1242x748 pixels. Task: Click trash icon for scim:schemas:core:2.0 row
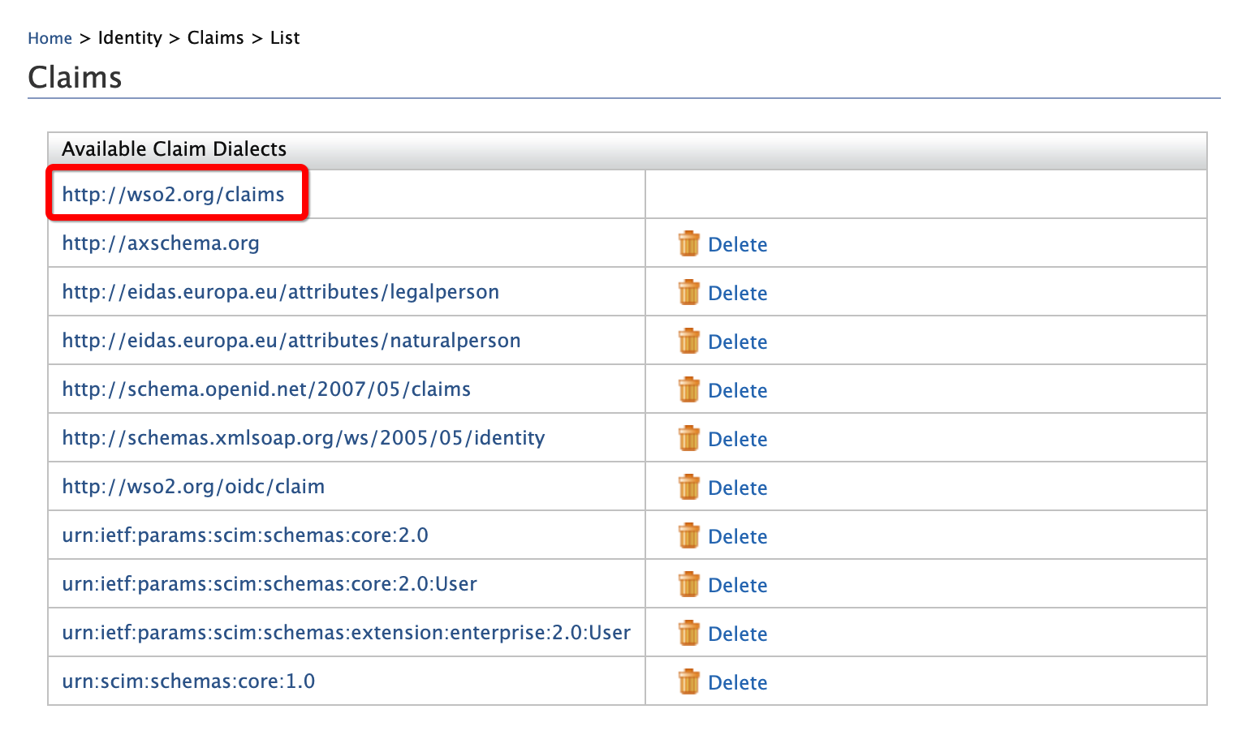(x=688, y=535)
